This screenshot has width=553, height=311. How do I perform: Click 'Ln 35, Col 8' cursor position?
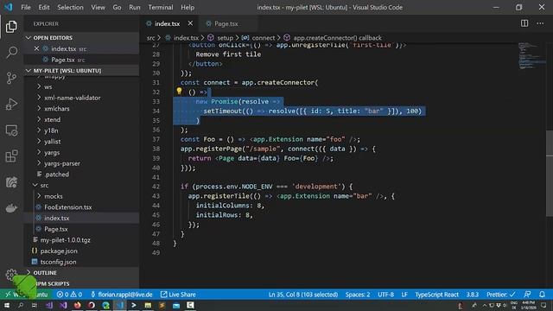(303, 295)
